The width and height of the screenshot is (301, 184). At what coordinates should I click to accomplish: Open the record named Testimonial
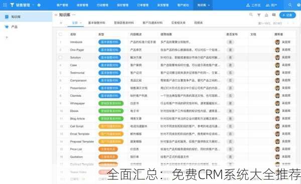tap(77, 73)
